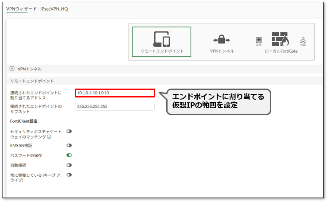
Task: Click the remote endpoint devices icon
Action: (161, 39)
